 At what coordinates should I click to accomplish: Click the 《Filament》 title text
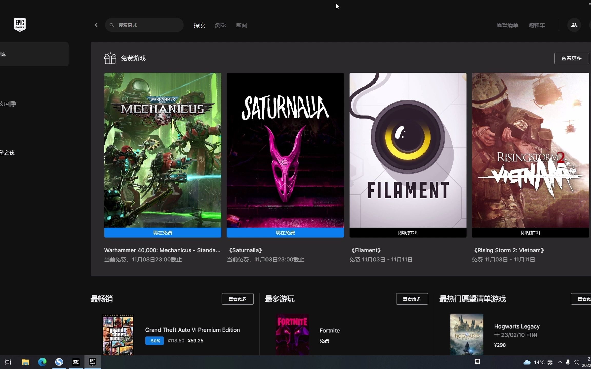click(x=366, y=250)
